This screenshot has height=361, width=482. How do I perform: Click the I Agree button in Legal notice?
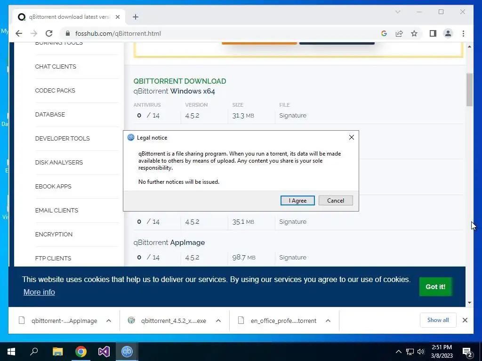coord(297,200)
